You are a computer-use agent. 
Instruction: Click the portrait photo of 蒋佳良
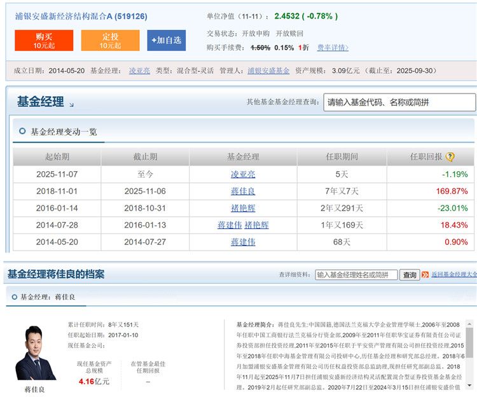coord(36,353)
